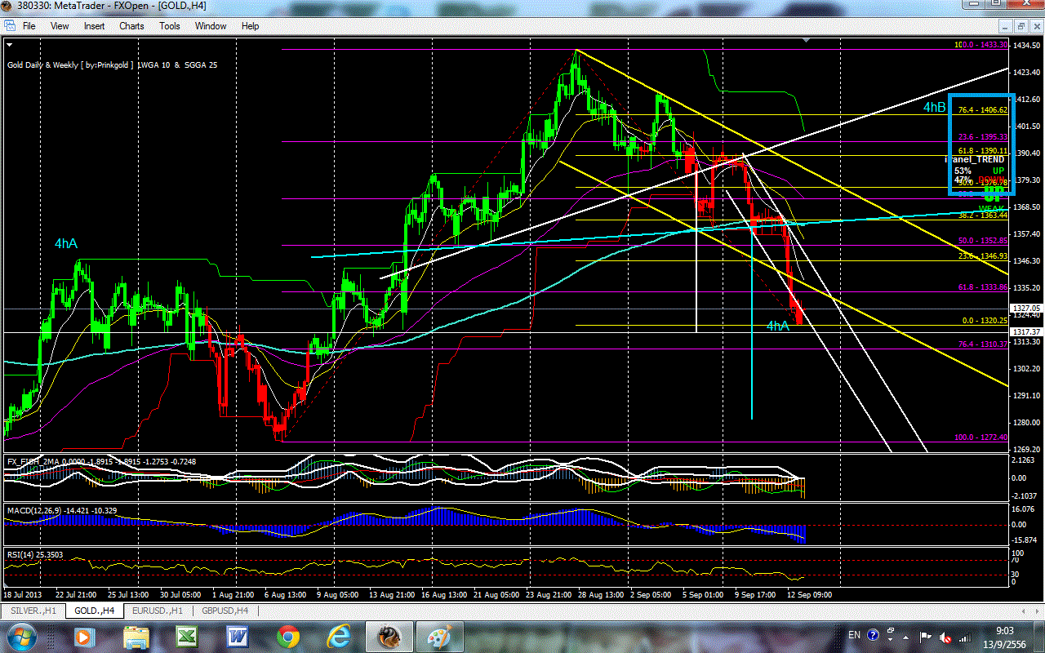Click the '76.4 - 1310.37' Fibonacci label

(x=983, y=344)
